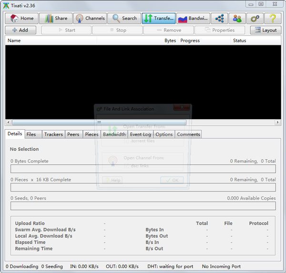Click the Remove button
Image resolution: width=286 pixels, height=273 pixels.
(x=169, y=30)
